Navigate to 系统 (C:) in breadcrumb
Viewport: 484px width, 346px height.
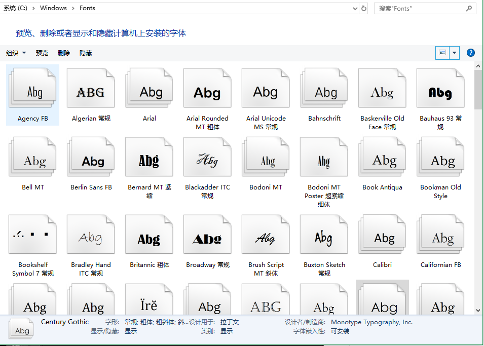pyautogui.click(x=15, y=8)
